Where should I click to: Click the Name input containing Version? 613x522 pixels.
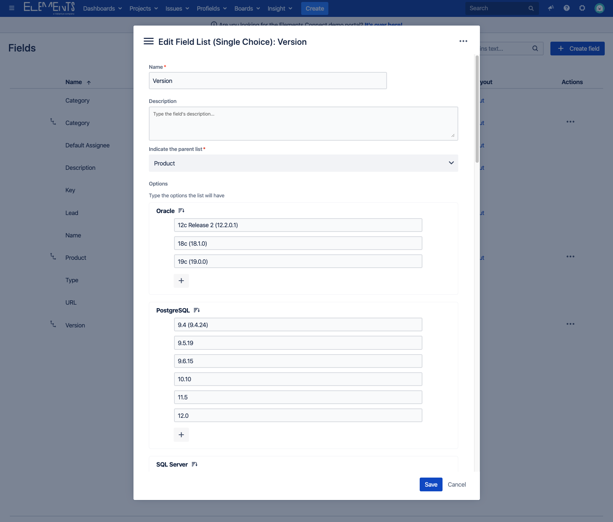pyautogui.click(x=268, y=81)
